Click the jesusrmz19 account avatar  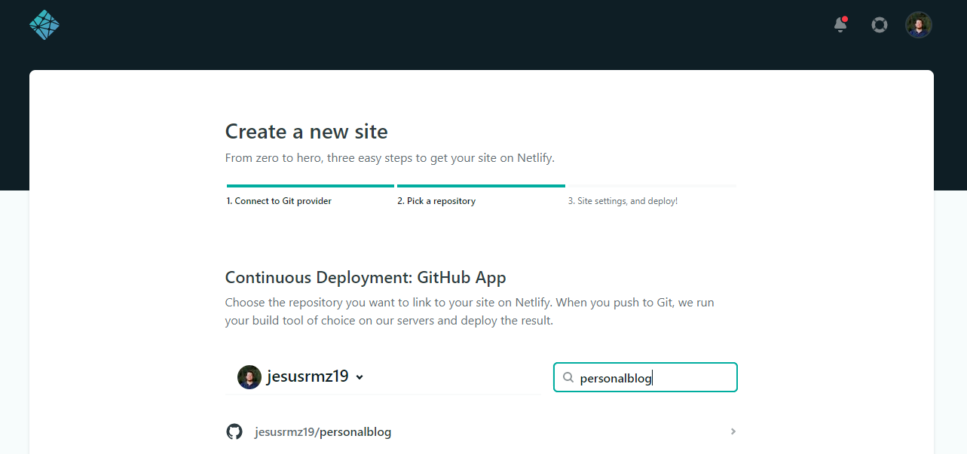[249, 377]
